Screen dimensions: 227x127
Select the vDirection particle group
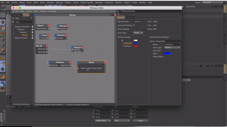pos(128,43)
